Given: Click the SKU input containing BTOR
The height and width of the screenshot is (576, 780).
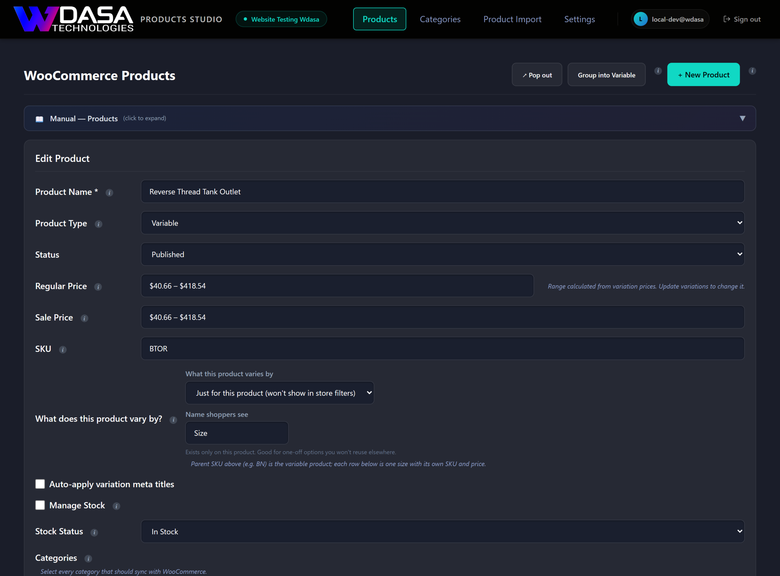Looking at the screenshot, I should coord(442,348).
